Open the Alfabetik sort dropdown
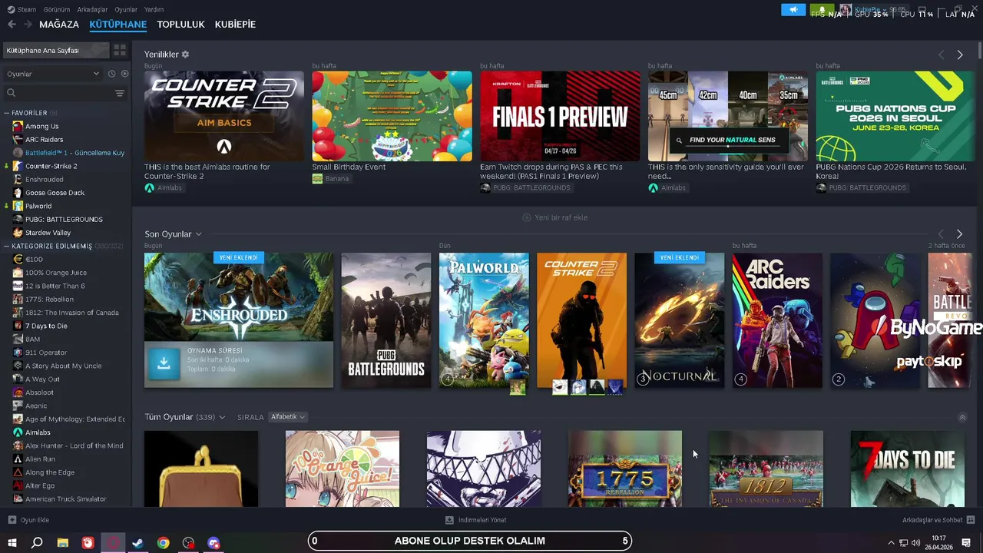 [287, 417]
